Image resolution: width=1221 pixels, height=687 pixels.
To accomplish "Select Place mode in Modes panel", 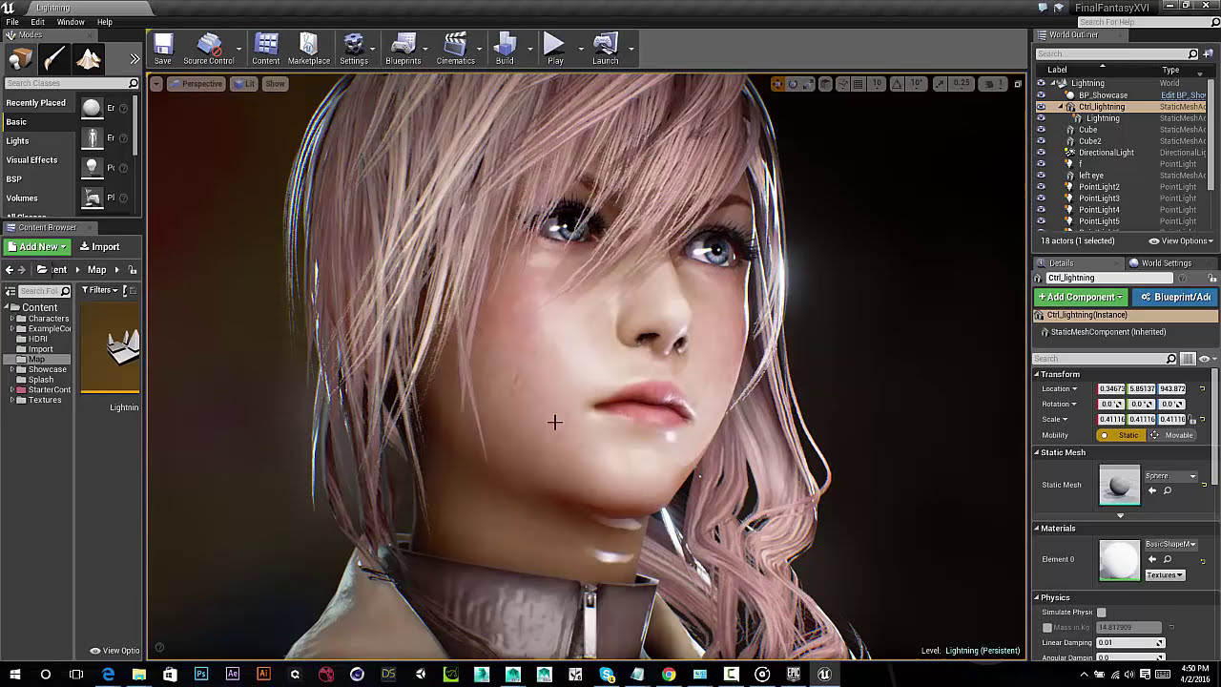I will pyautogui.click(x=20, y=59).
